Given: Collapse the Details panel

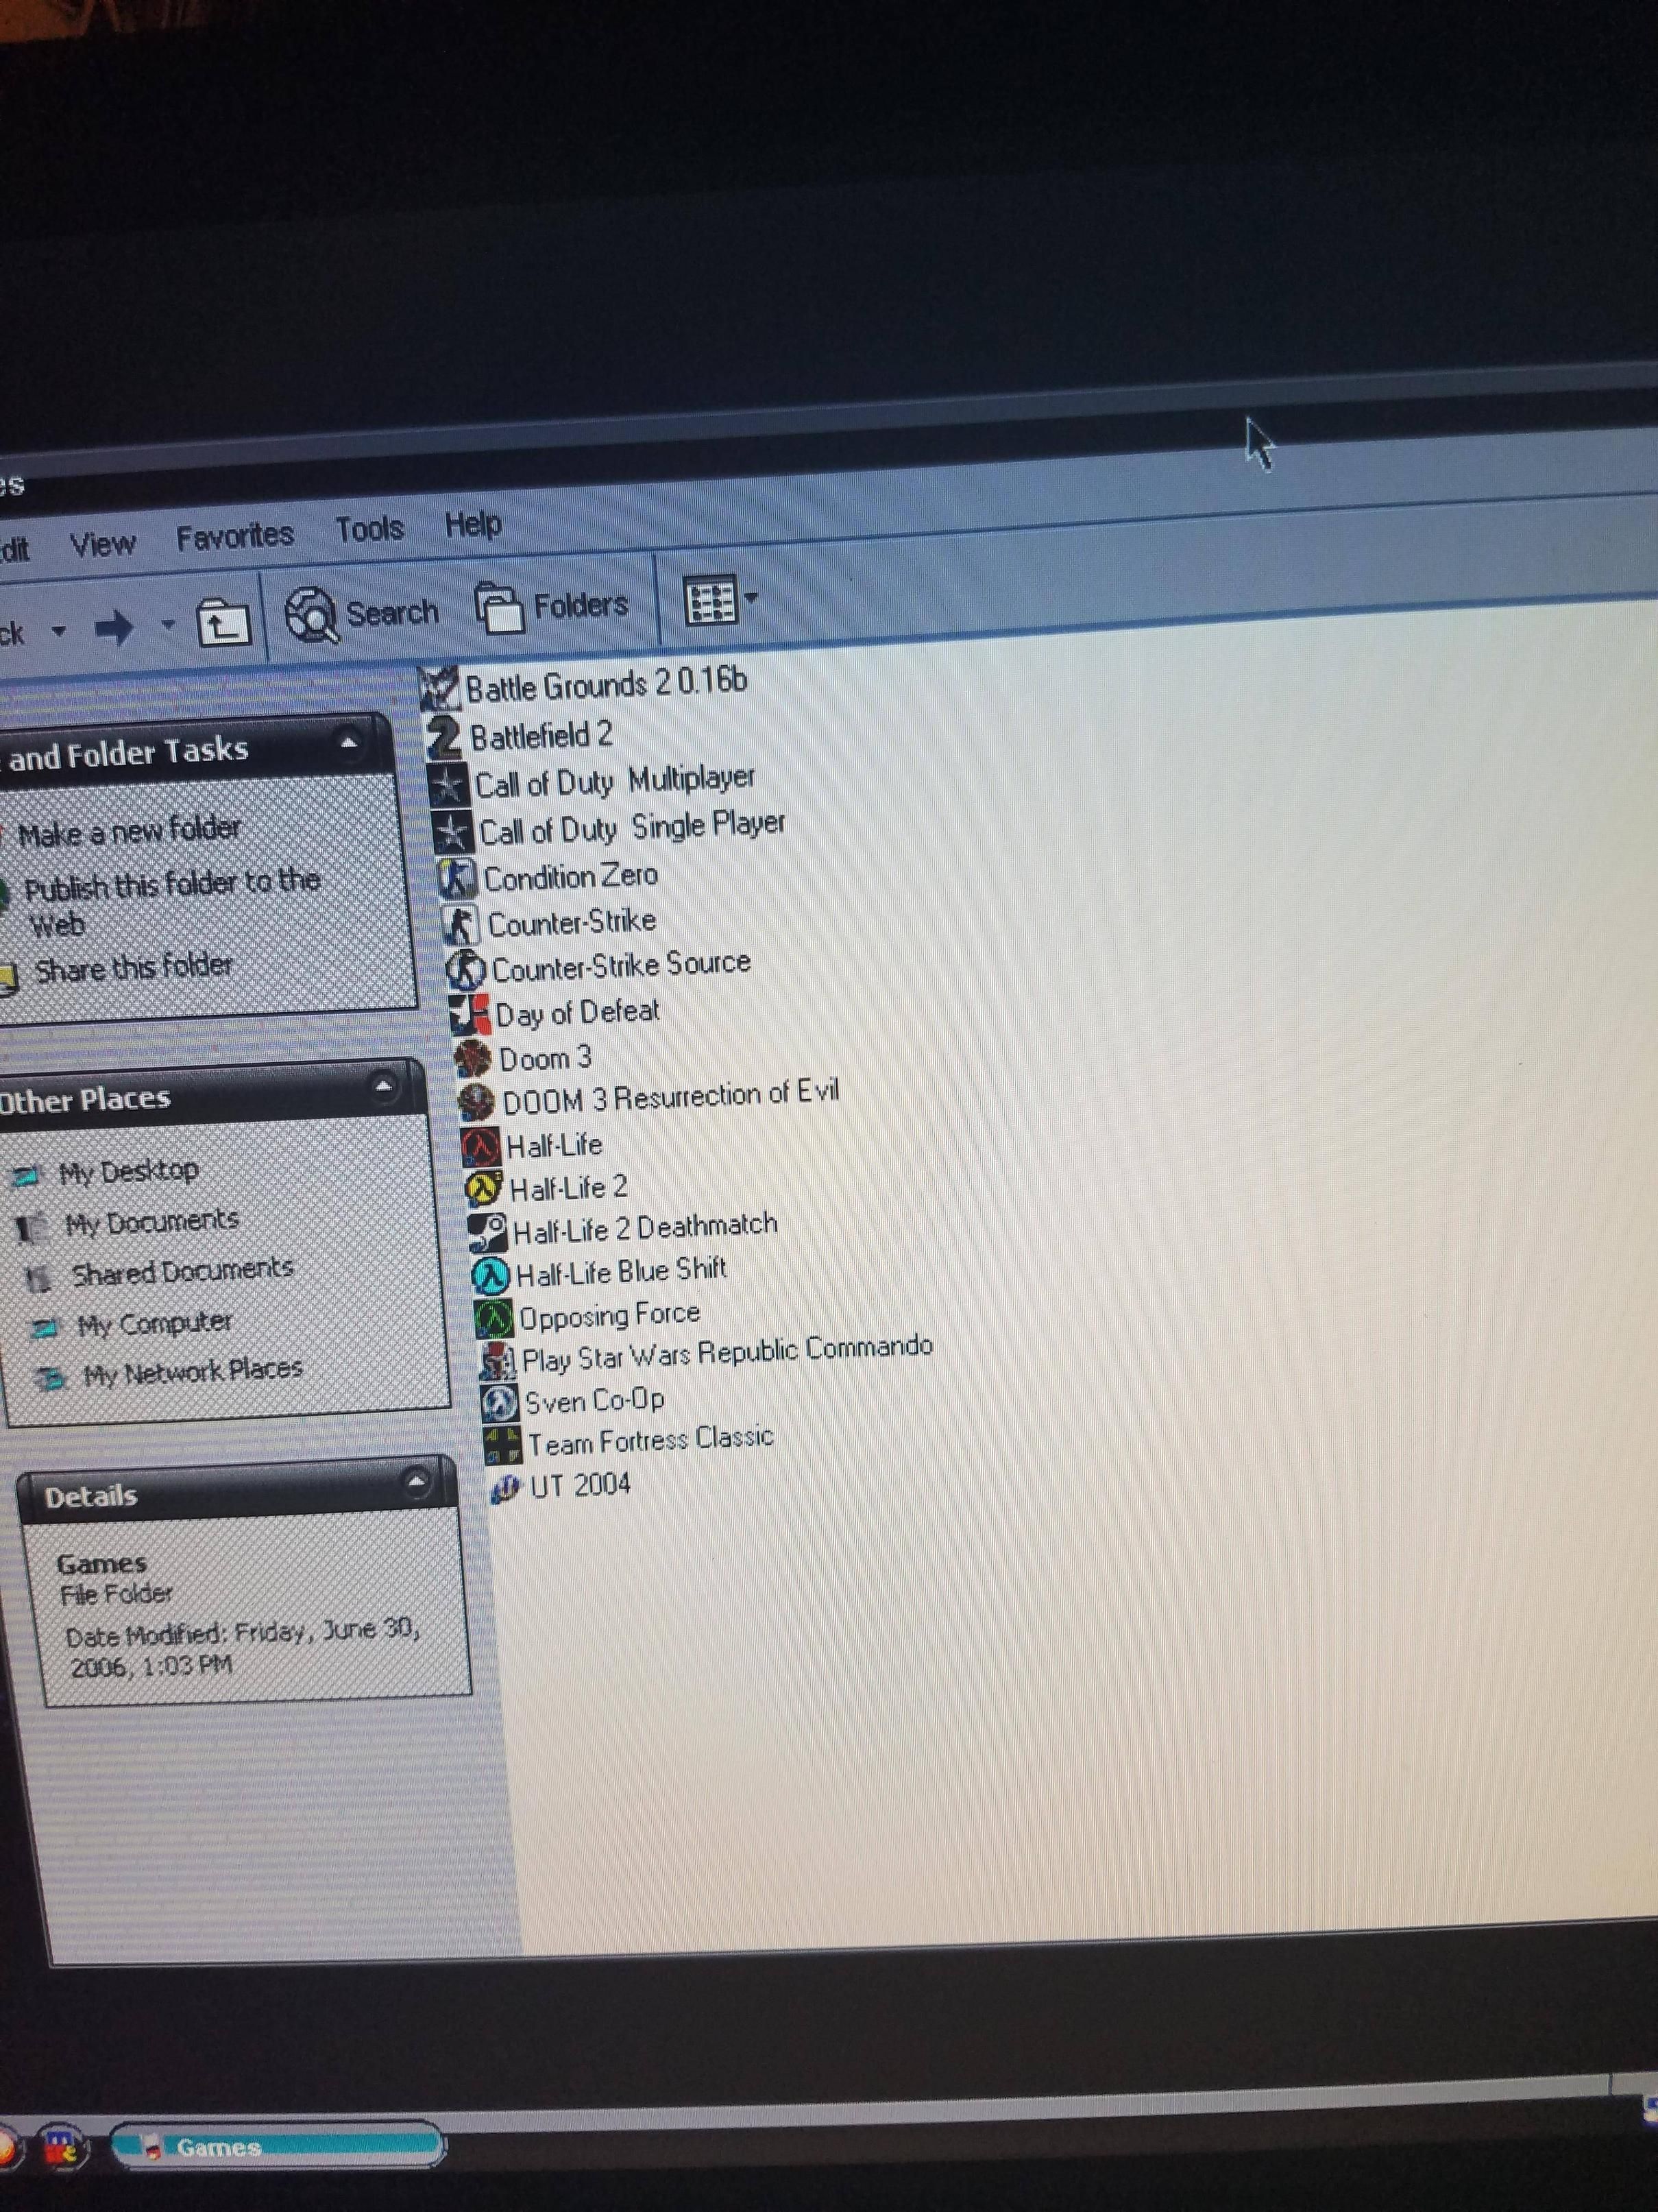Looking at the screenshot, I should point(417,1482).
